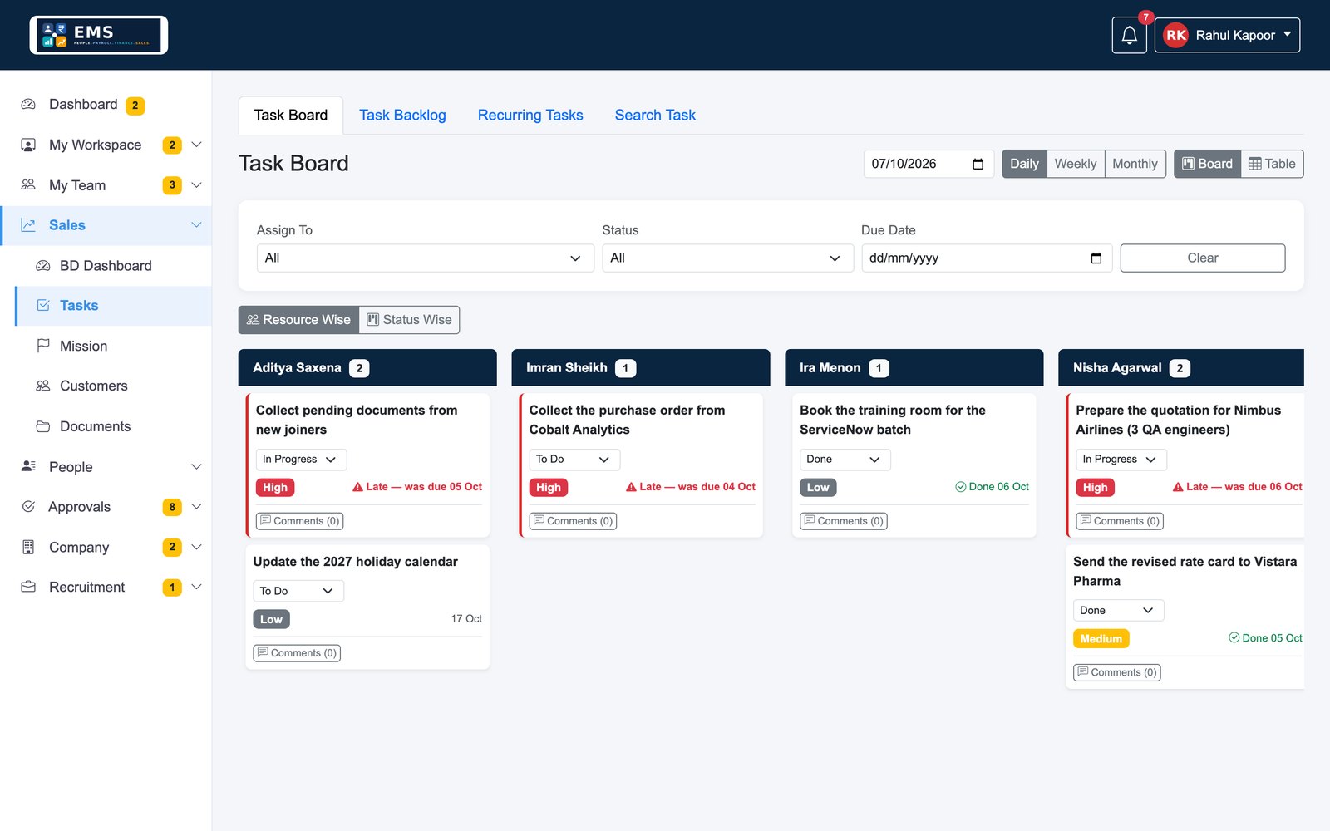Open Rahul Kapoor user menu
1330x831 pixels.
(x=1227, y=35)
